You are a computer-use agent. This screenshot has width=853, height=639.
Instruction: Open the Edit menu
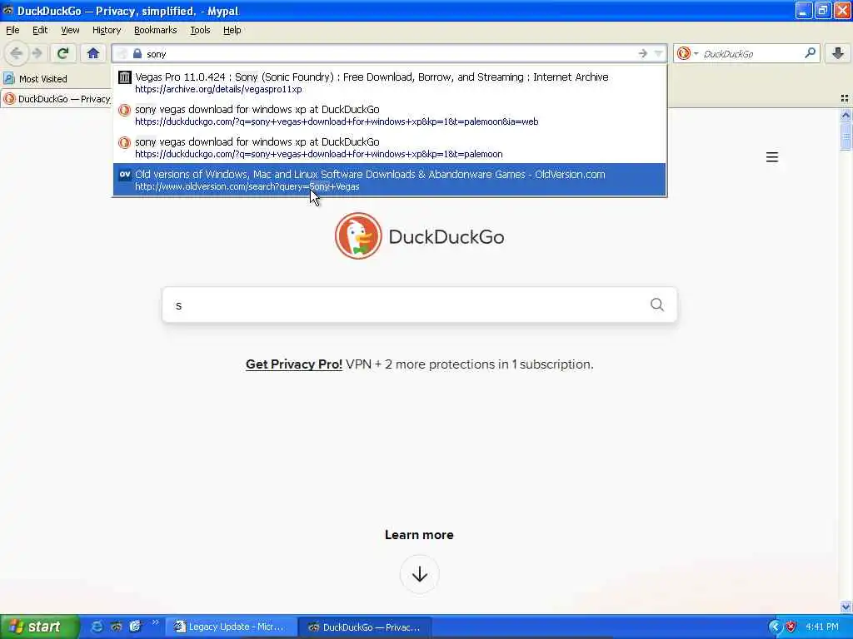(x=40, y=30)
